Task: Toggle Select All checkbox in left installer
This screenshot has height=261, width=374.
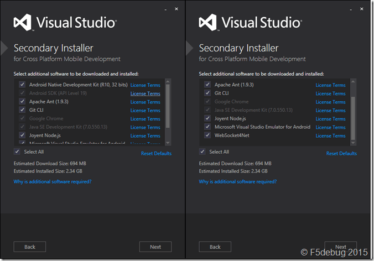Action: pyautogui.click(x=17, y=152)
